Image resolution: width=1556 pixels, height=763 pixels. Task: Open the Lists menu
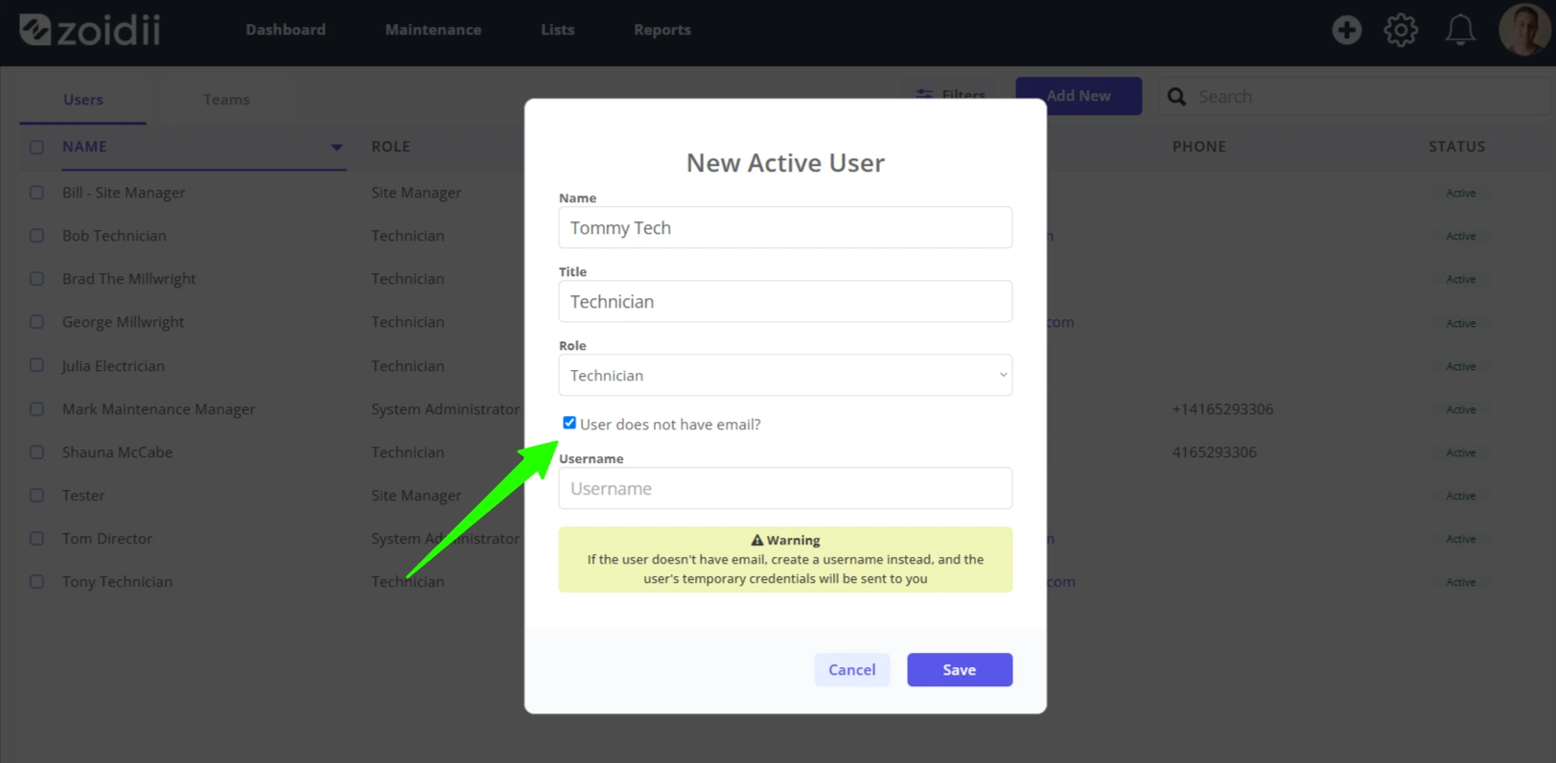(558, 30)
